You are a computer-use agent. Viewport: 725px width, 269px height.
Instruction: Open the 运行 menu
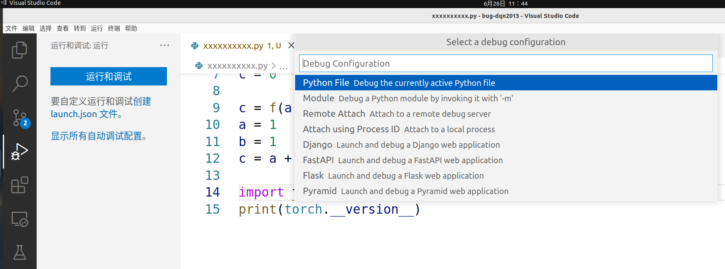click(x=97, y=28)
